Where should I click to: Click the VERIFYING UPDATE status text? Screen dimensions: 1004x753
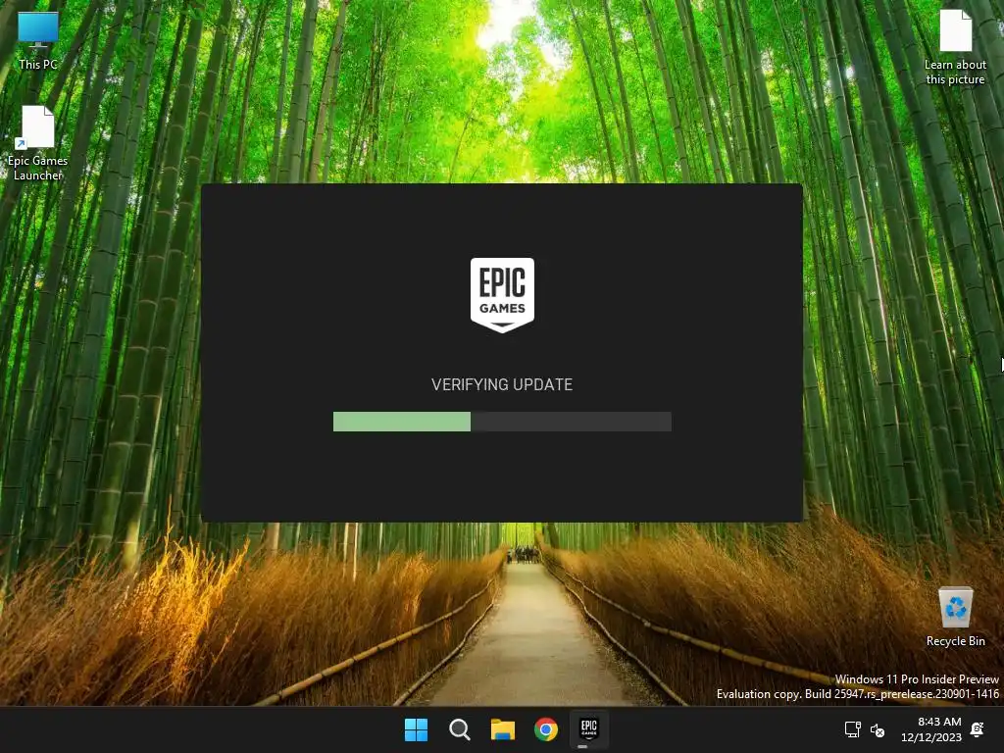click(502, 384)
